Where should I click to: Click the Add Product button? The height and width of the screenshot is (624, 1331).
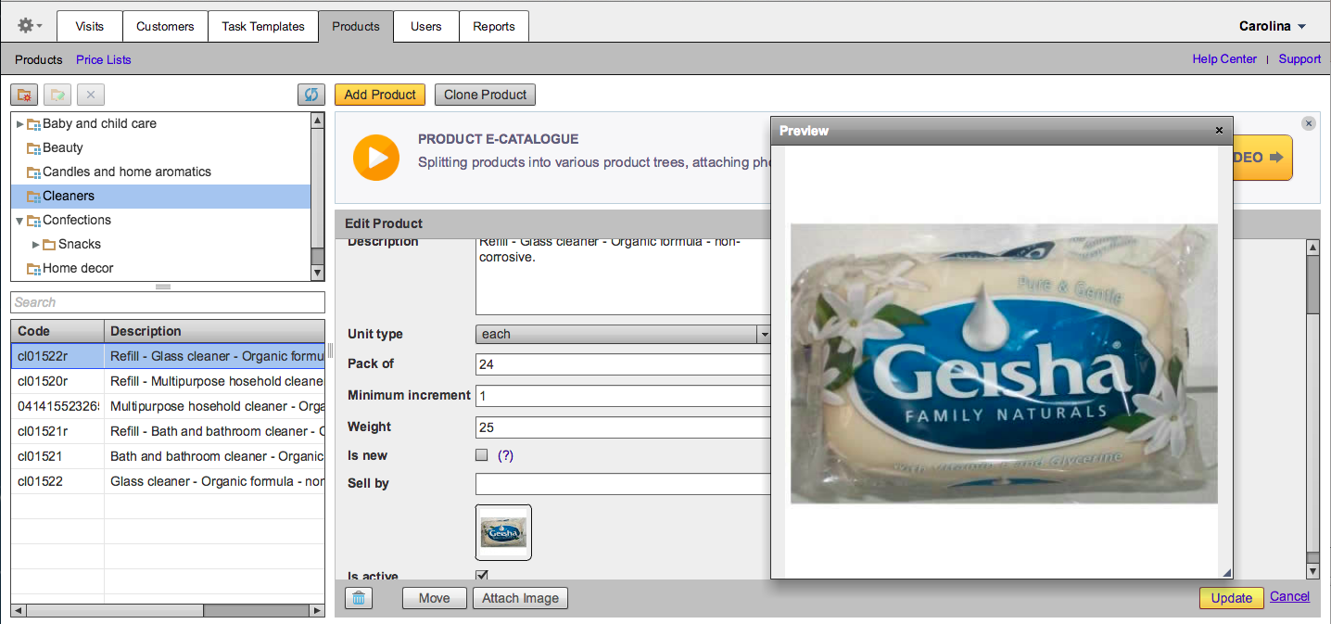coord(380,95)
